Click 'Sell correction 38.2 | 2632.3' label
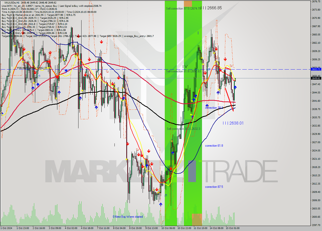The image size is (322, 231). tap(184, 129)
